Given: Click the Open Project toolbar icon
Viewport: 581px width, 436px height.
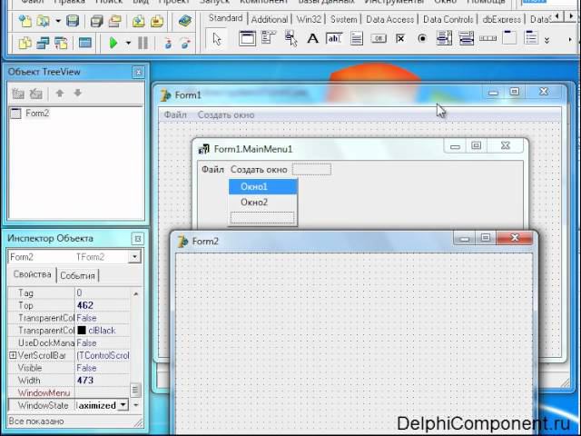Looking at the screenshot, I should coord(115,21).
